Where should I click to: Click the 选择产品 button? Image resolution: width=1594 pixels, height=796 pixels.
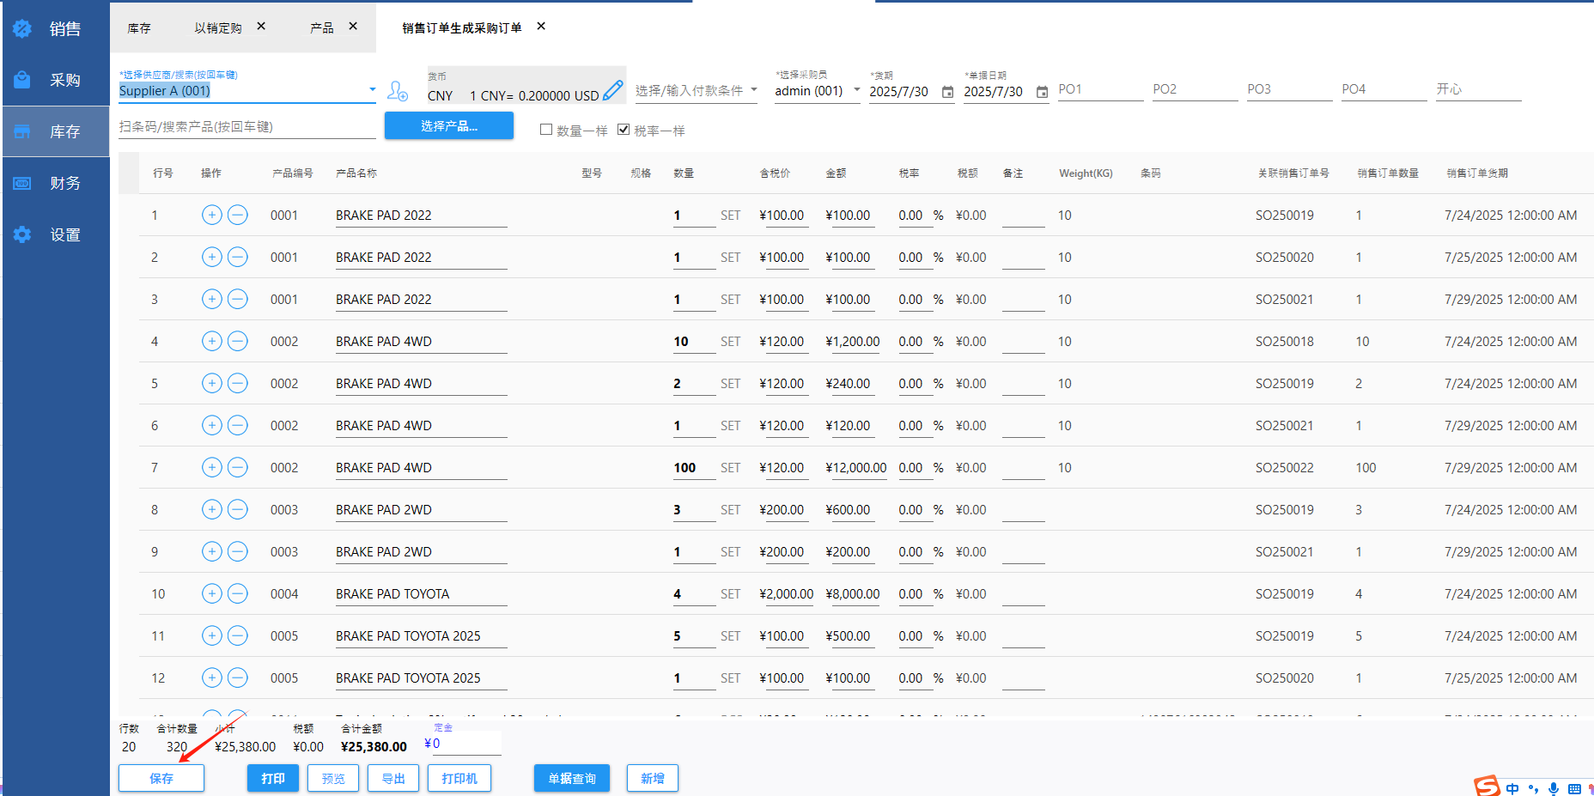point(448,126)
